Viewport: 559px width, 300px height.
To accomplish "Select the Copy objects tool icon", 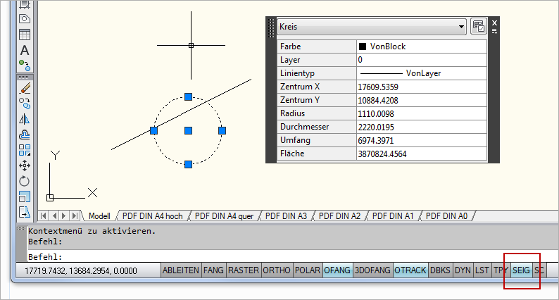I will [25, 103].
